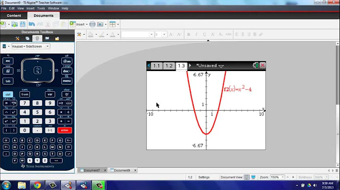Click the divide key on keypad

pyautogui.click(x=68, y=112)
